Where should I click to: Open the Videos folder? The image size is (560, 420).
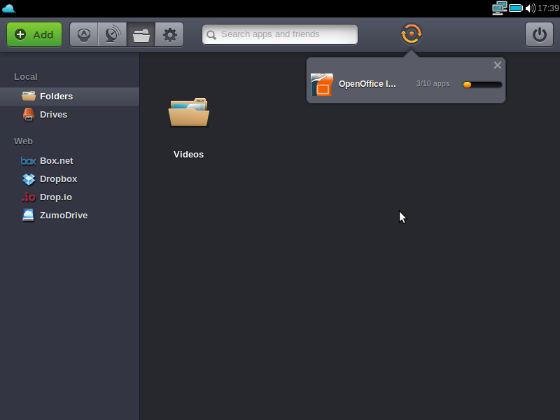point(188,115)
